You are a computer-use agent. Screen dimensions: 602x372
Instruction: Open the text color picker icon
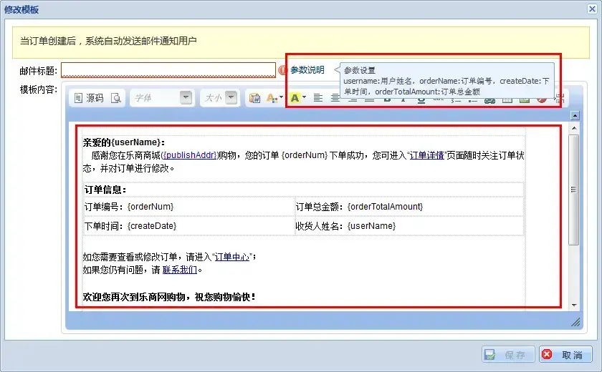tap(272, 98)
